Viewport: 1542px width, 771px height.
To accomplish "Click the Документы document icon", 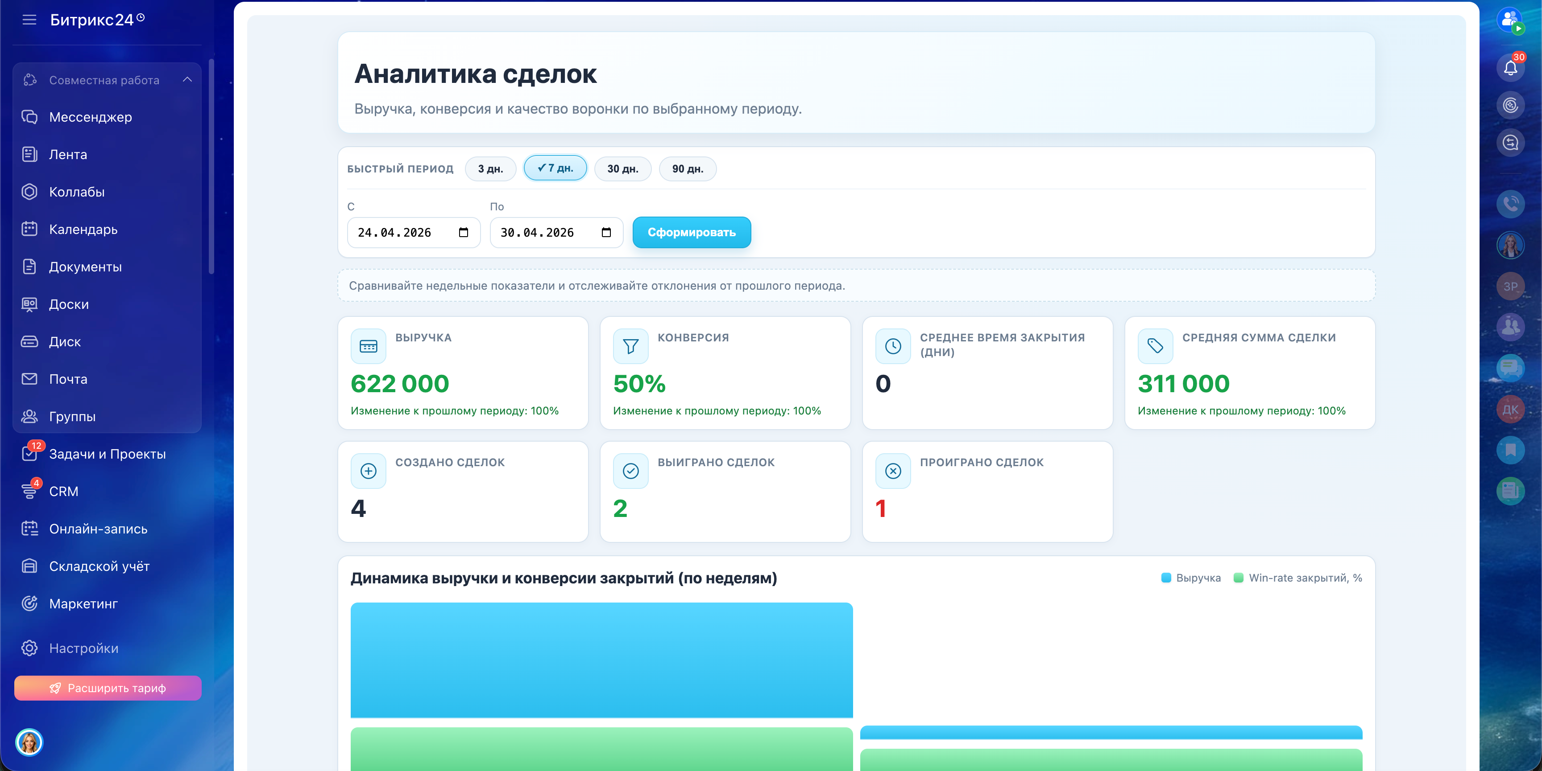I will (x=29, y=267).
